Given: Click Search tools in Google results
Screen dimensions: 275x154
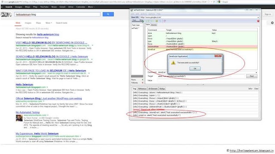Looking at the screenshot, I should (61, 23).
